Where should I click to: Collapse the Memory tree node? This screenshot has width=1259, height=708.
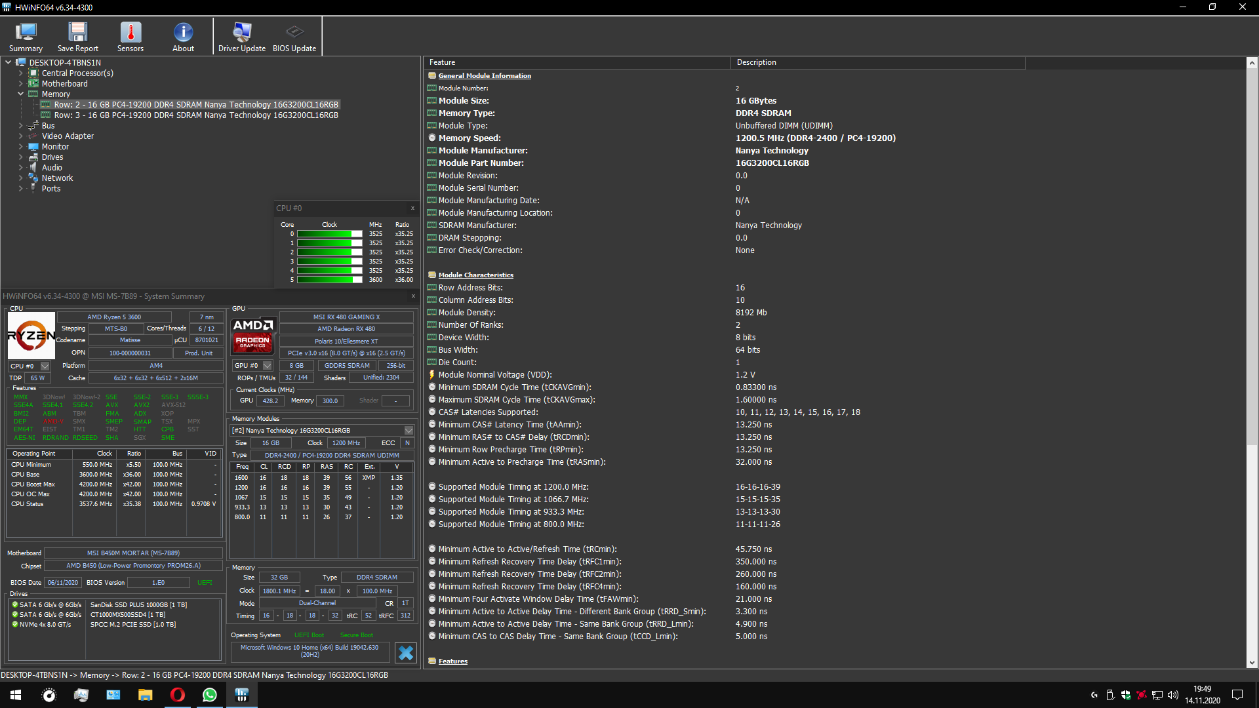pos(20,94)
